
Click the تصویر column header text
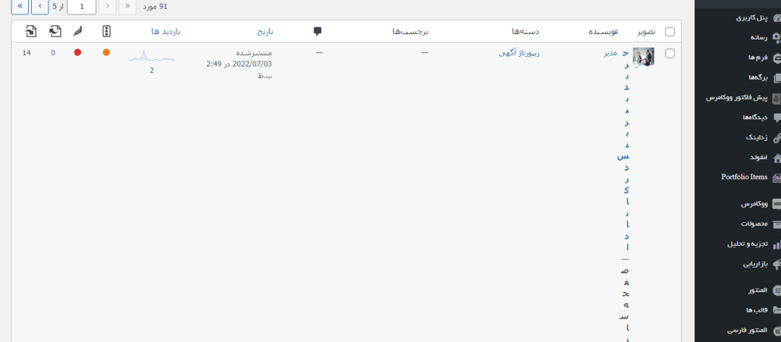pos(647,31)
